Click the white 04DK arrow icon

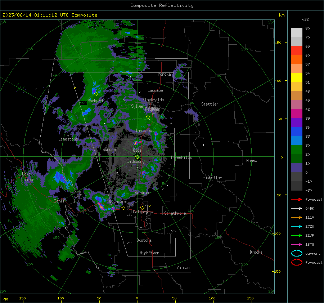point(297,209)
